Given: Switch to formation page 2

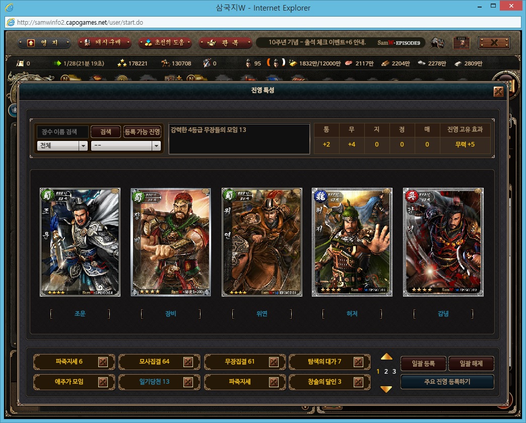Looking at the screenshot, I should click(386, 371).
